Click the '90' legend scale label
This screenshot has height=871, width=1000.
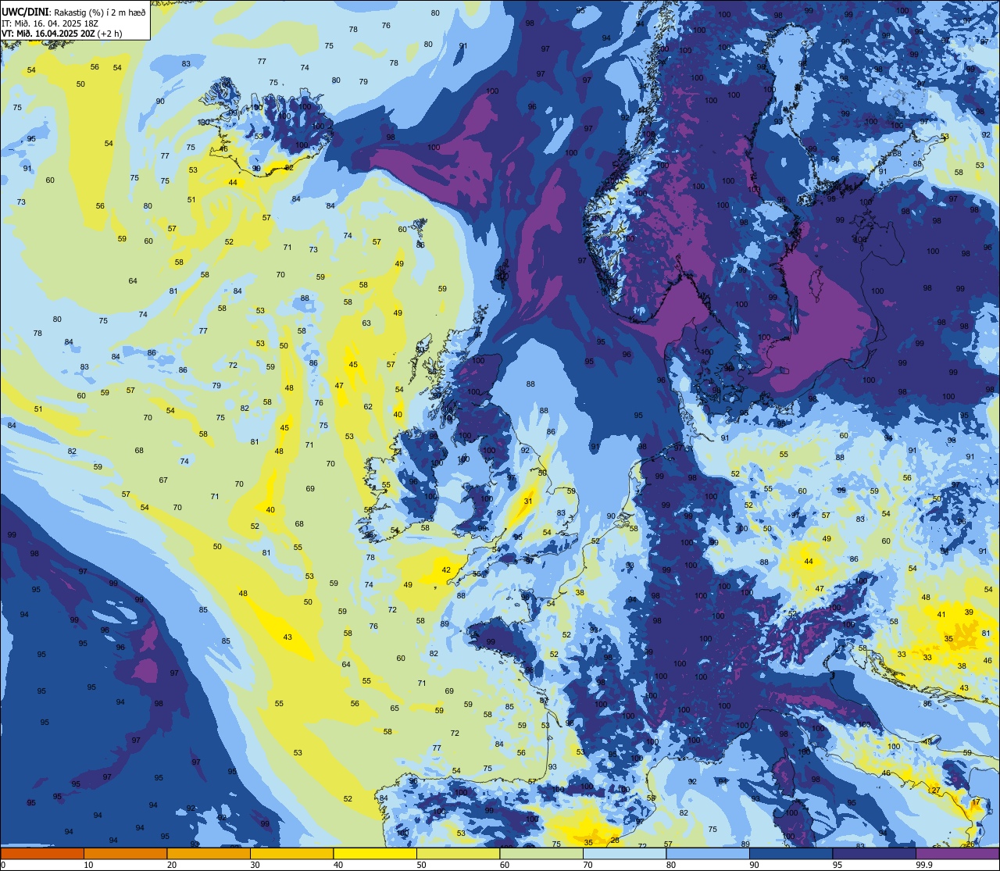pos(754,865)
